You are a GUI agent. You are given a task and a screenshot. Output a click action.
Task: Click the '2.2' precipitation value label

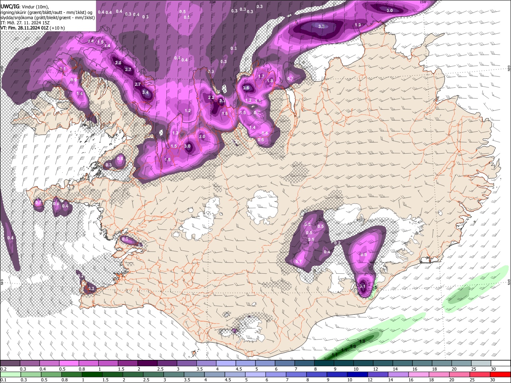211,98
